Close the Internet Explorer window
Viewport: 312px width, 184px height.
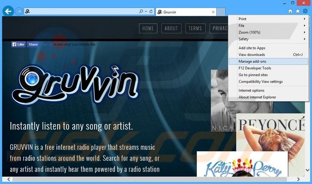click(304, 3)
